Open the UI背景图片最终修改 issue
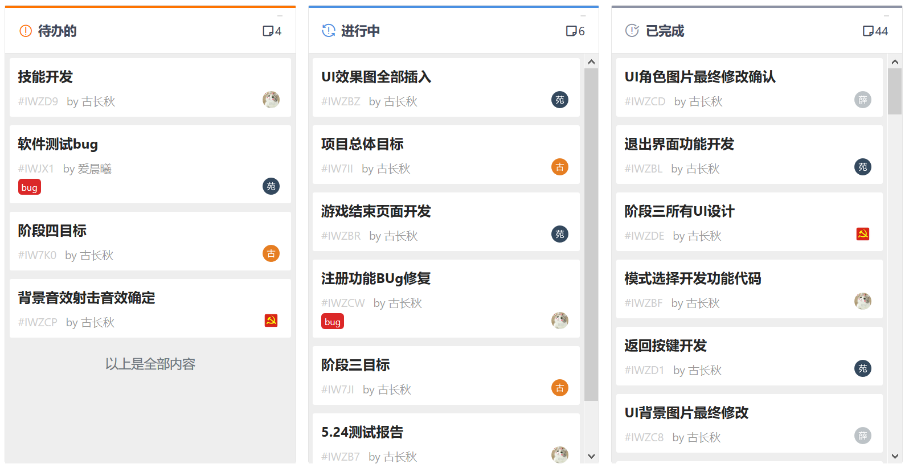Viewport: 909px width, 472px height. coord(687,413)
